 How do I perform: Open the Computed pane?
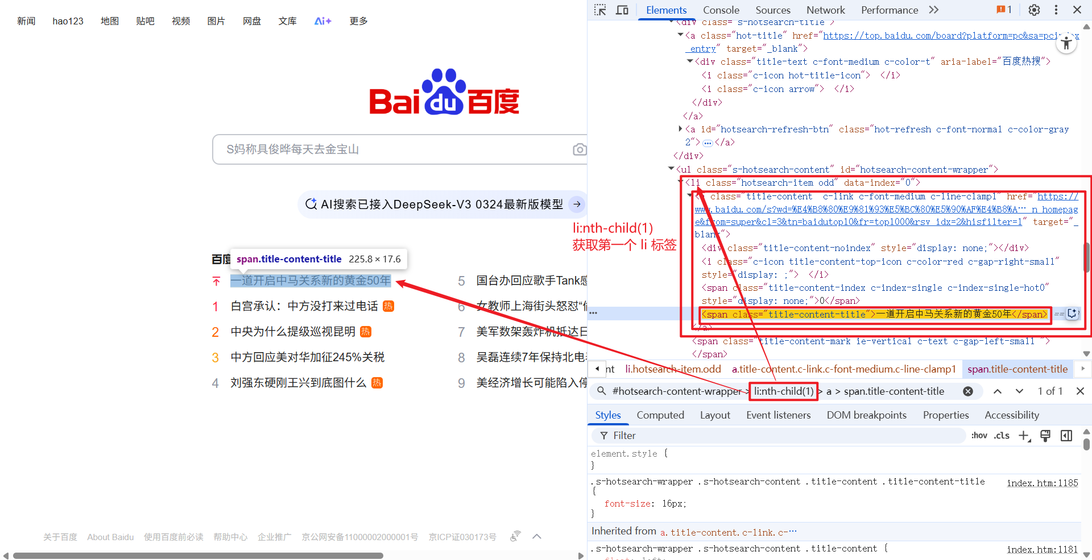click(x=660, y=415)
